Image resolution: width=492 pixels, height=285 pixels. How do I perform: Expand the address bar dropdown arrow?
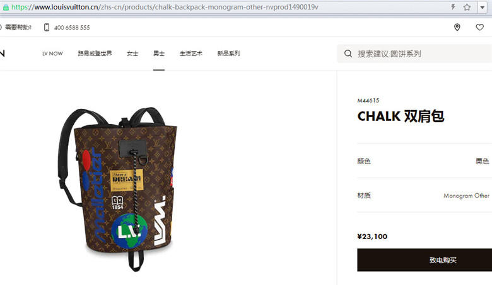click(483, 7)
